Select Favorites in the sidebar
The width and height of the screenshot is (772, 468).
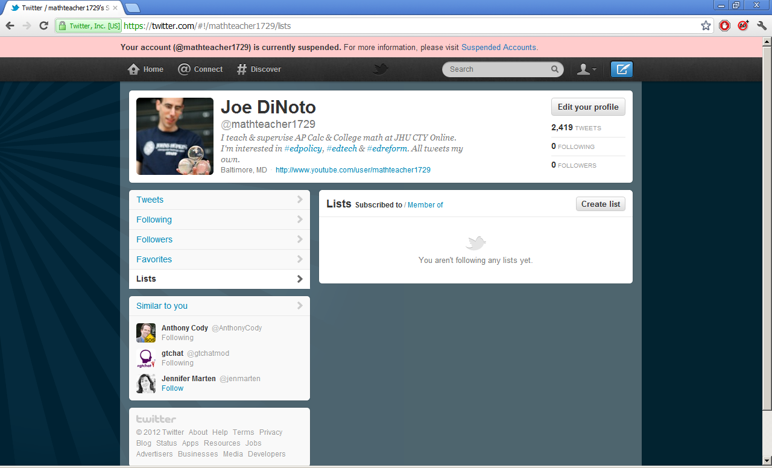pos(220,259)
